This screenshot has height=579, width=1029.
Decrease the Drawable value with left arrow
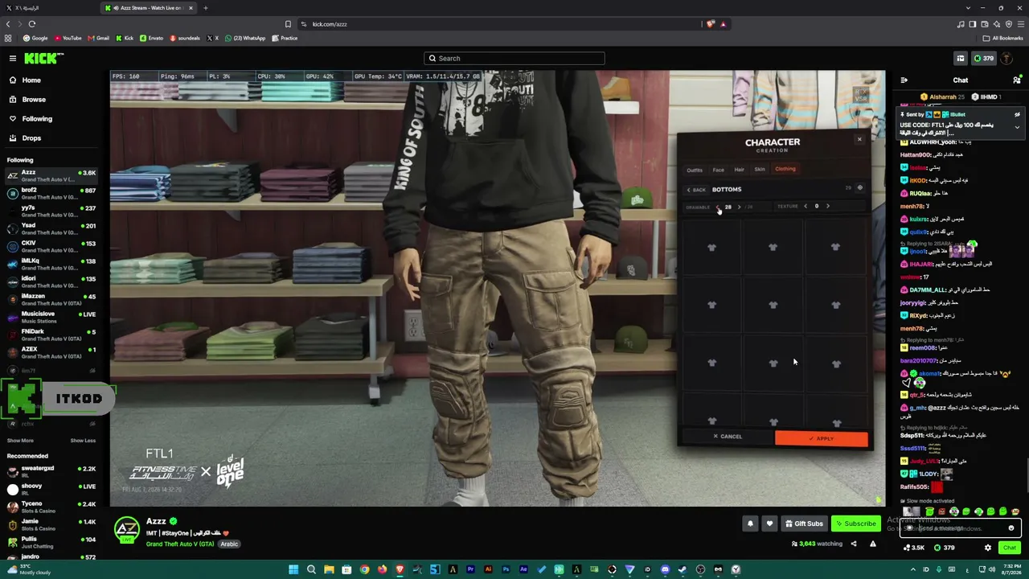(x=718, y=207)
